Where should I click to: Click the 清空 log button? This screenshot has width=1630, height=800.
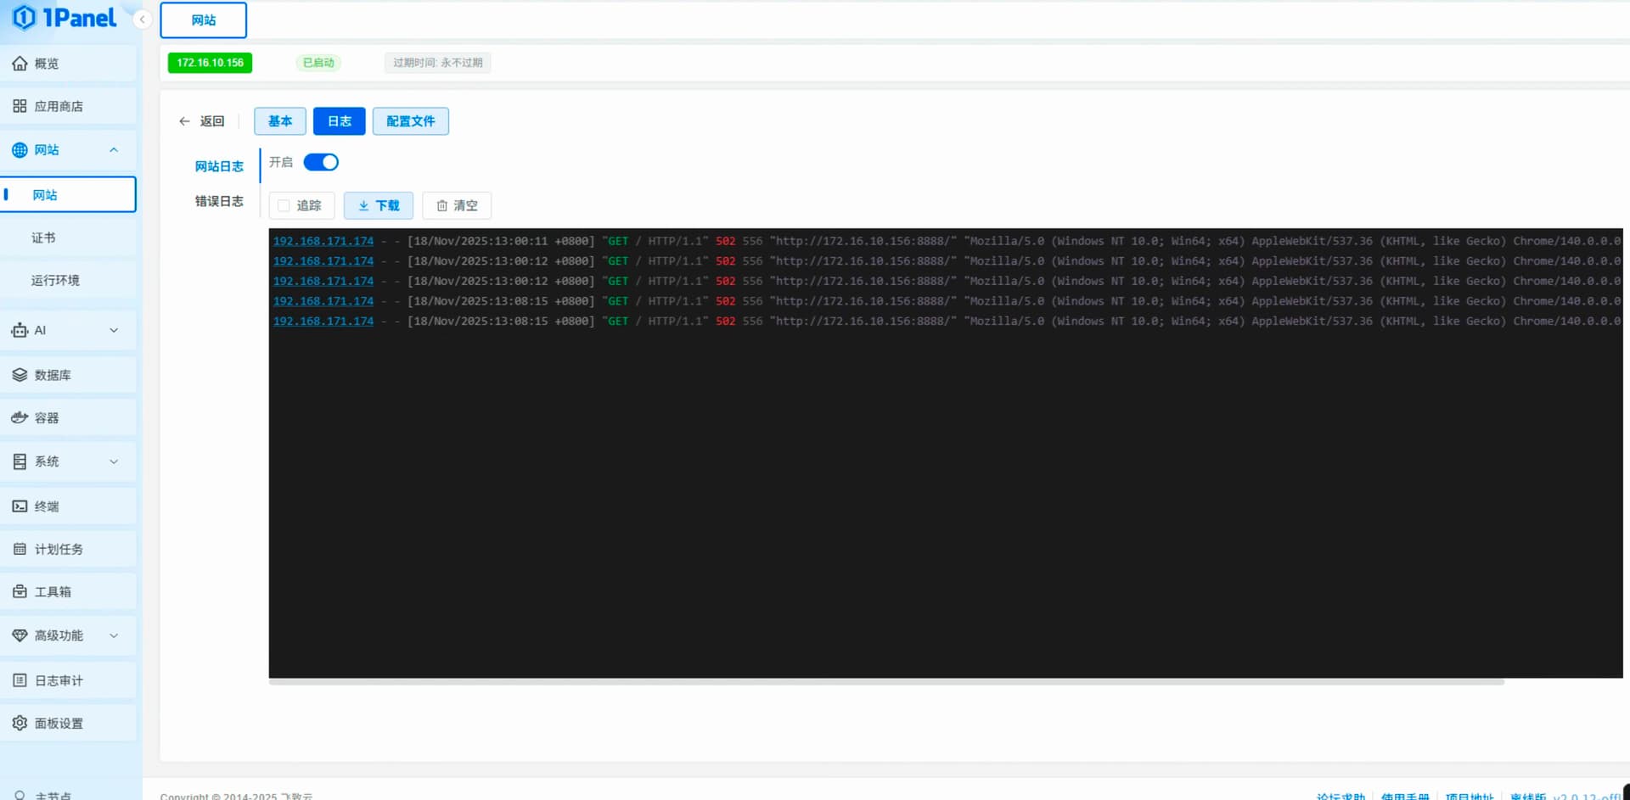[x=457, y=205]
